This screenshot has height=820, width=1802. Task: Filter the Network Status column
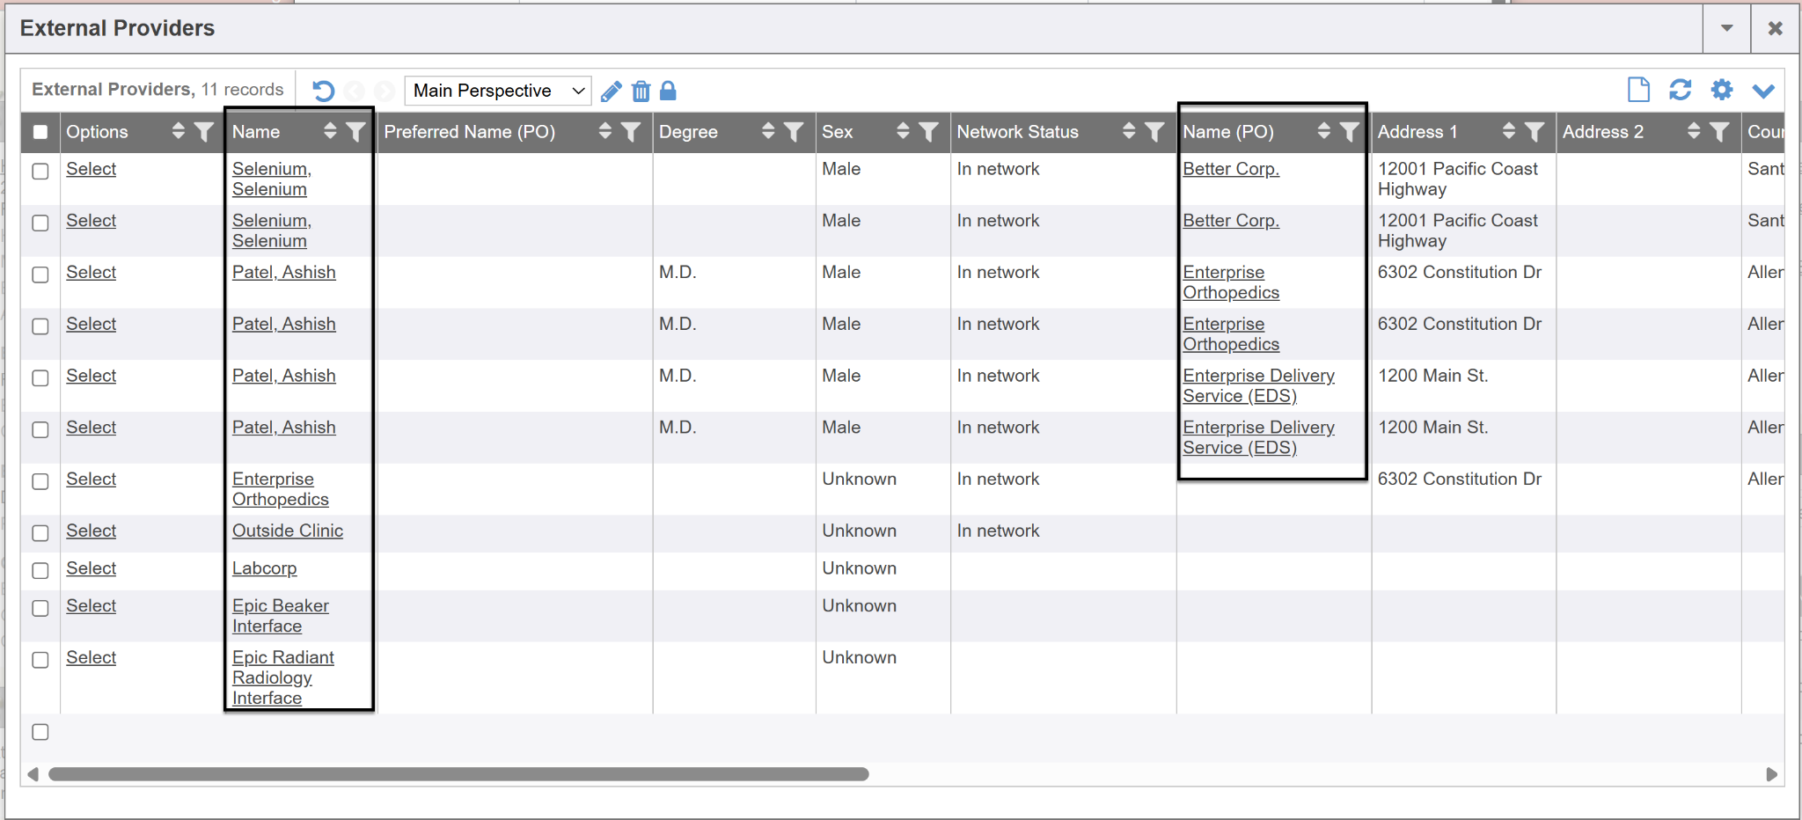[x=1154, y=132]
